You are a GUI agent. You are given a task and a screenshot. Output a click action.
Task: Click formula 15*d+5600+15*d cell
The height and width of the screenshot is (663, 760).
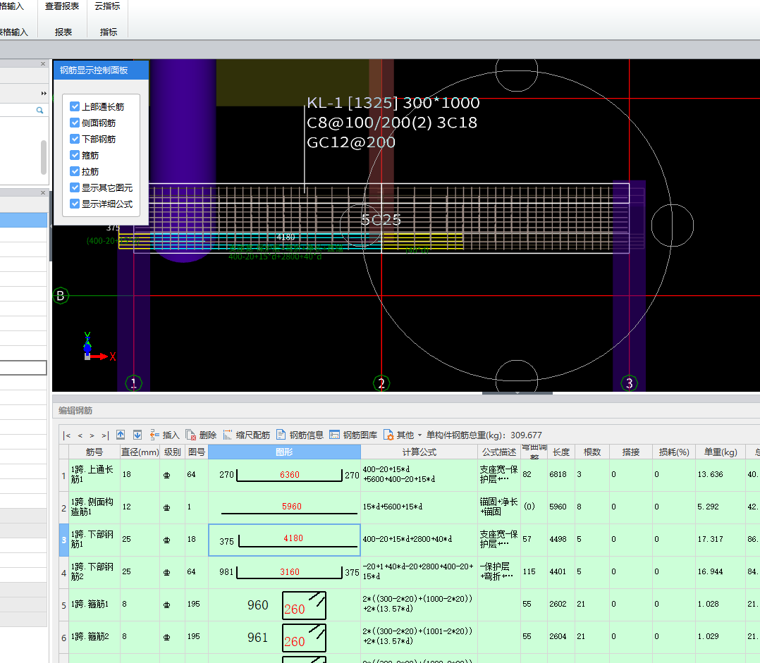point(419,507)
